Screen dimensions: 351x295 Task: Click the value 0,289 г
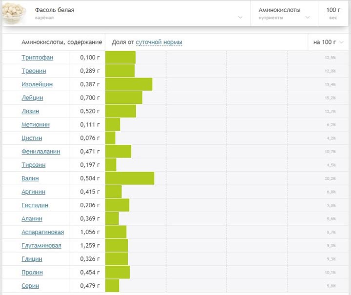90,71
